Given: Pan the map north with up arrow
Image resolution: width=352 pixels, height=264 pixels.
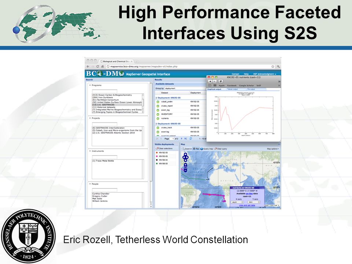Looking at the screenshot, I should [x=186, y=154].
